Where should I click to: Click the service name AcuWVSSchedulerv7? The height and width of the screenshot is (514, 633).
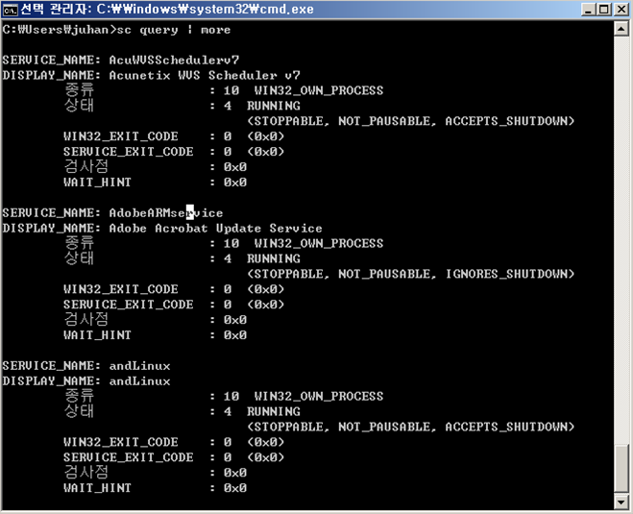[x=174, y=61]
